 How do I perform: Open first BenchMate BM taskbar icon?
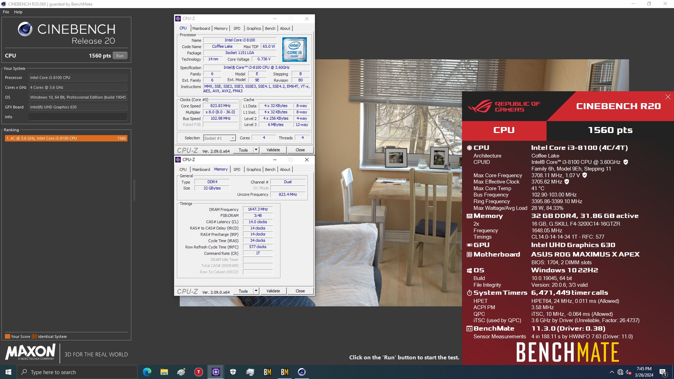click(267, 372)
